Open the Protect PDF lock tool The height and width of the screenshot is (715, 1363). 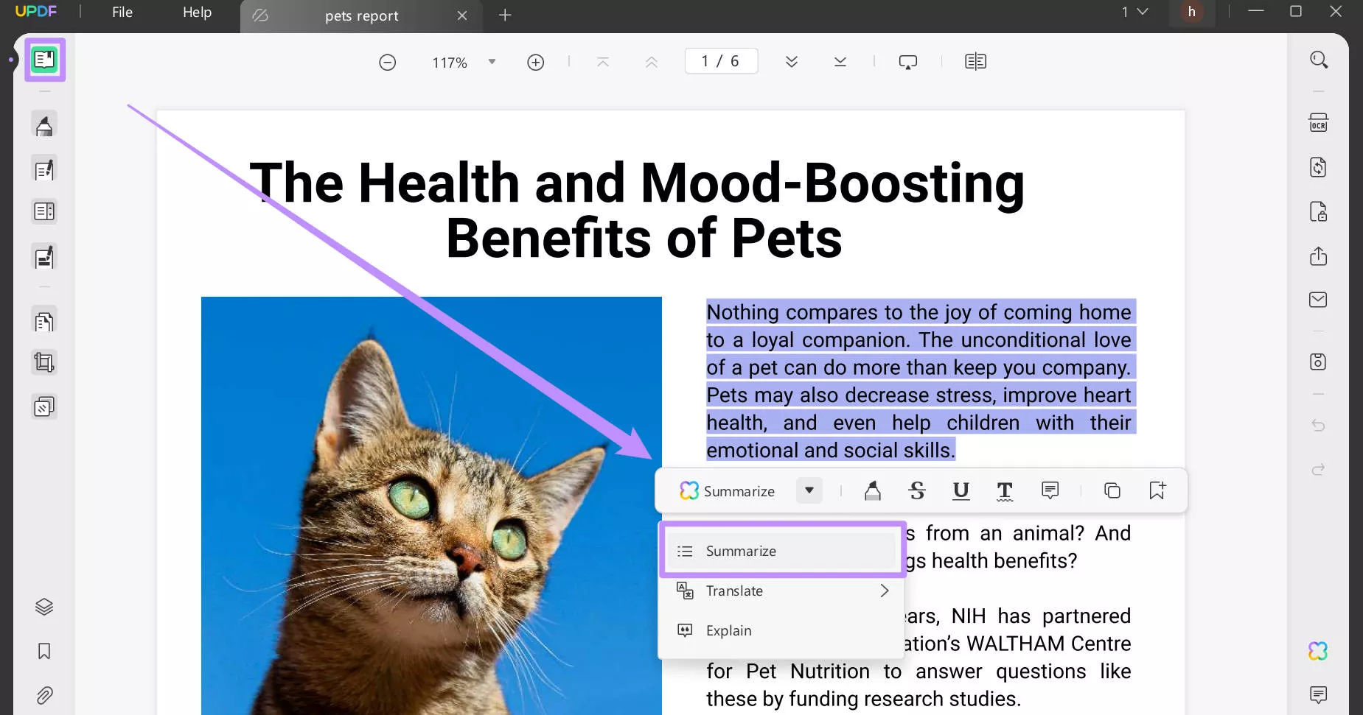coord(1319,212)
